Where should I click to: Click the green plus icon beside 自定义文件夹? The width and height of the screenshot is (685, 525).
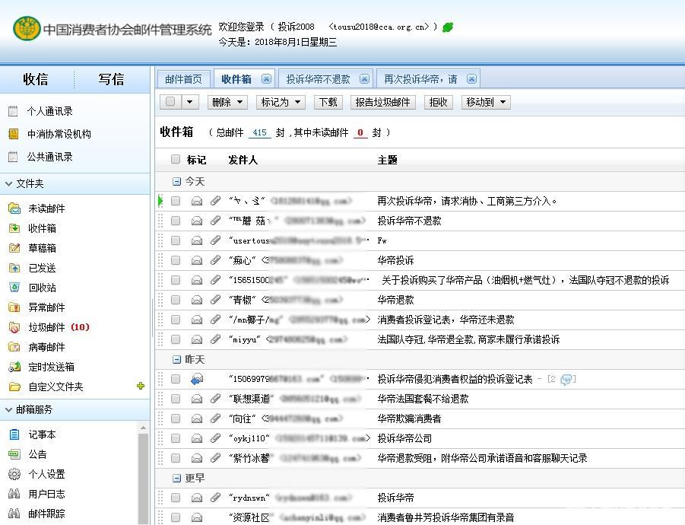coord(141,386)
